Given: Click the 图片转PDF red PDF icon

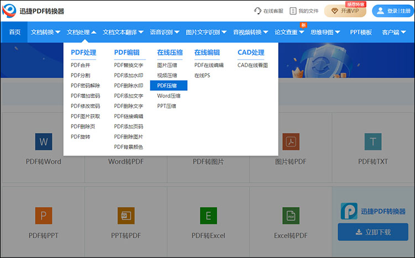Looking at the screenshot, I should 290,142.
